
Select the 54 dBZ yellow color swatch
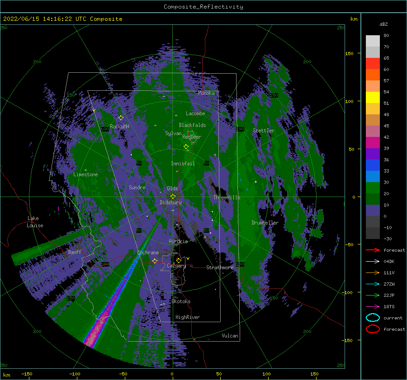point(373,97)
